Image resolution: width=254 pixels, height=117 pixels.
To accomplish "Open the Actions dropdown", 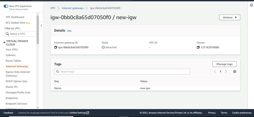I will (x=230, y=17).
